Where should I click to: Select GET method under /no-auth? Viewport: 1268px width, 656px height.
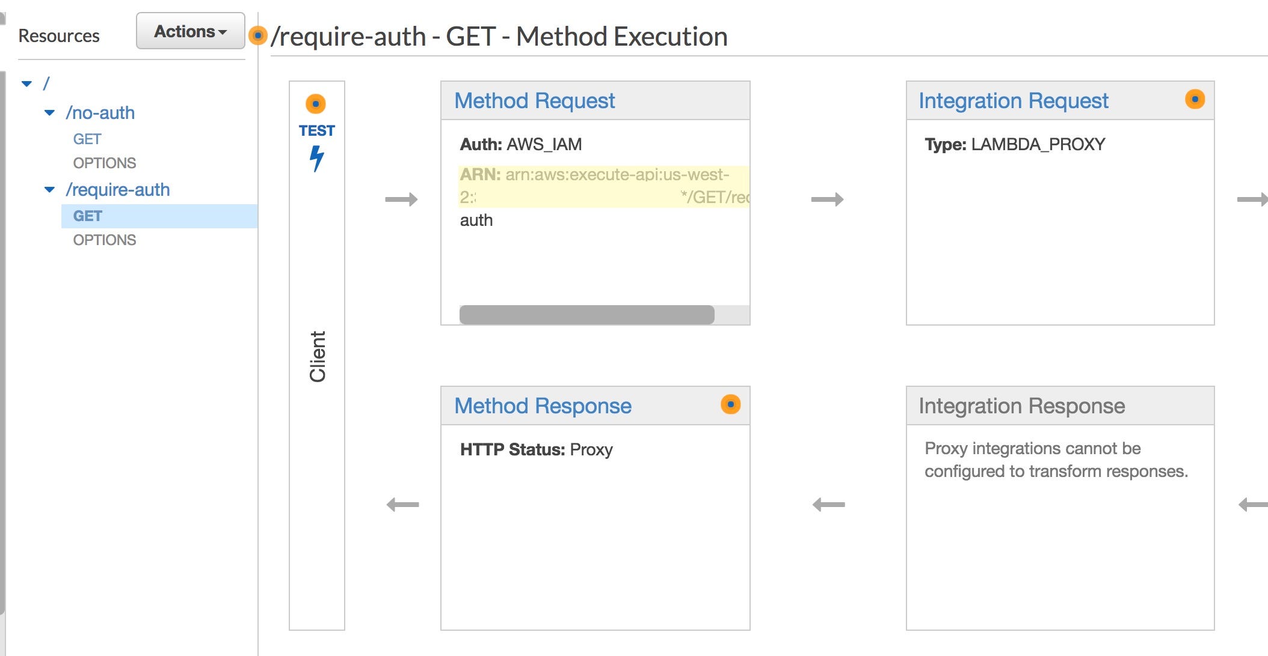coord(87,139)
